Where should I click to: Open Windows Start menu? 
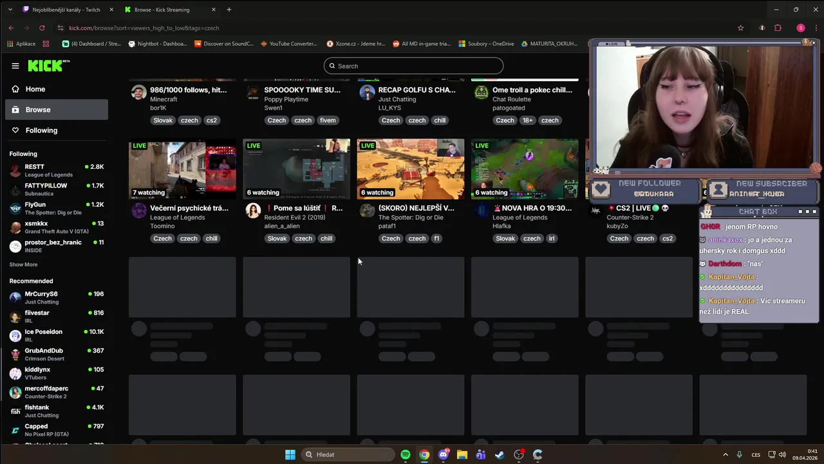[290, 454]
